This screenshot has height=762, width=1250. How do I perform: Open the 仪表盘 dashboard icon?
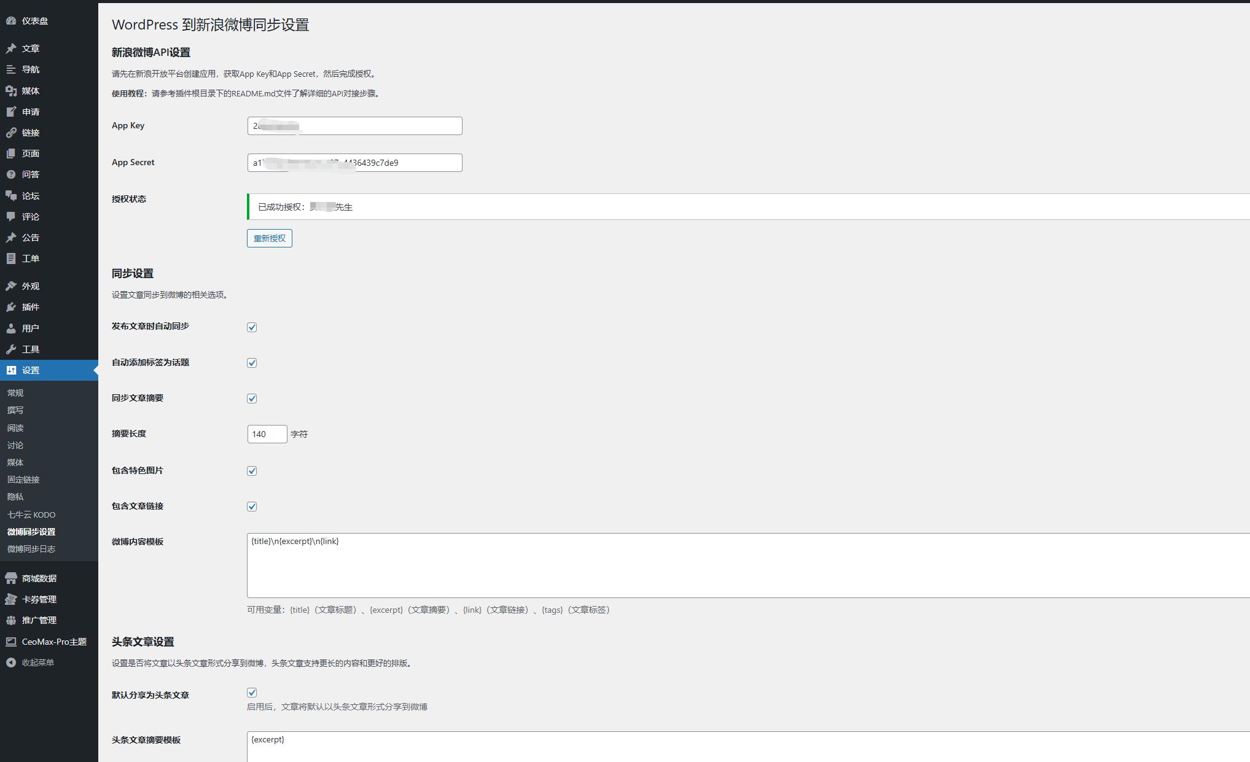(x=11, y=21)
